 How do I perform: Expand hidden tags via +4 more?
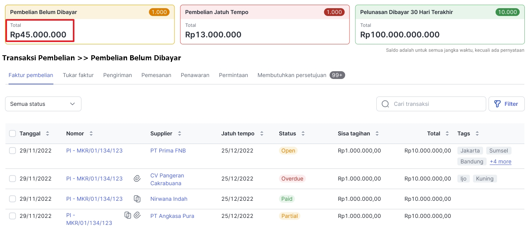501,161
